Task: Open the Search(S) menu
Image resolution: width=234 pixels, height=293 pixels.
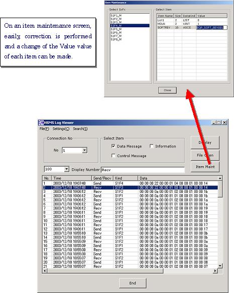Action: [x=80, y=129]
